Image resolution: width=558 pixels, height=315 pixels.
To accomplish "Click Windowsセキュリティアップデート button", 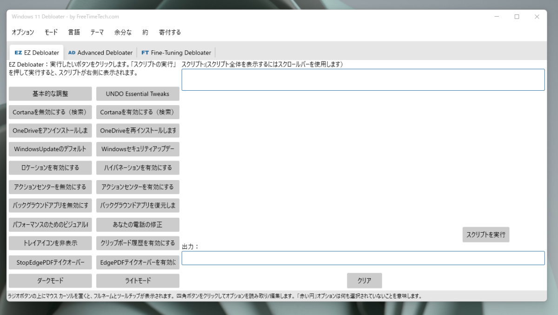I will click(138, 149).
